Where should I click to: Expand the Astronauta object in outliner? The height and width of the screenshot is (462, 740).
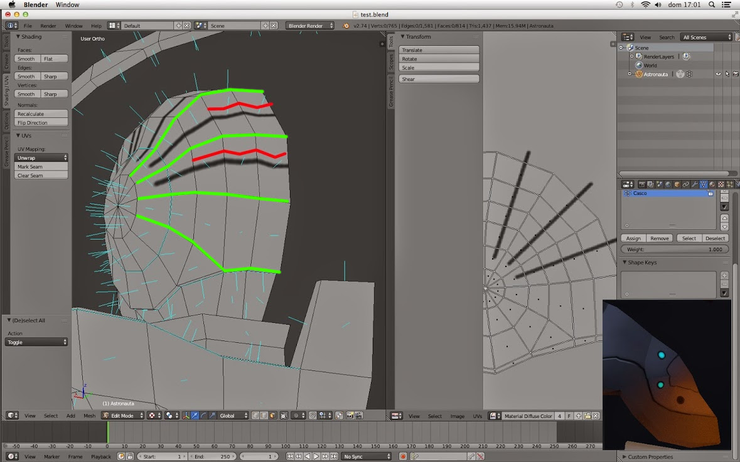pos(630,74)
